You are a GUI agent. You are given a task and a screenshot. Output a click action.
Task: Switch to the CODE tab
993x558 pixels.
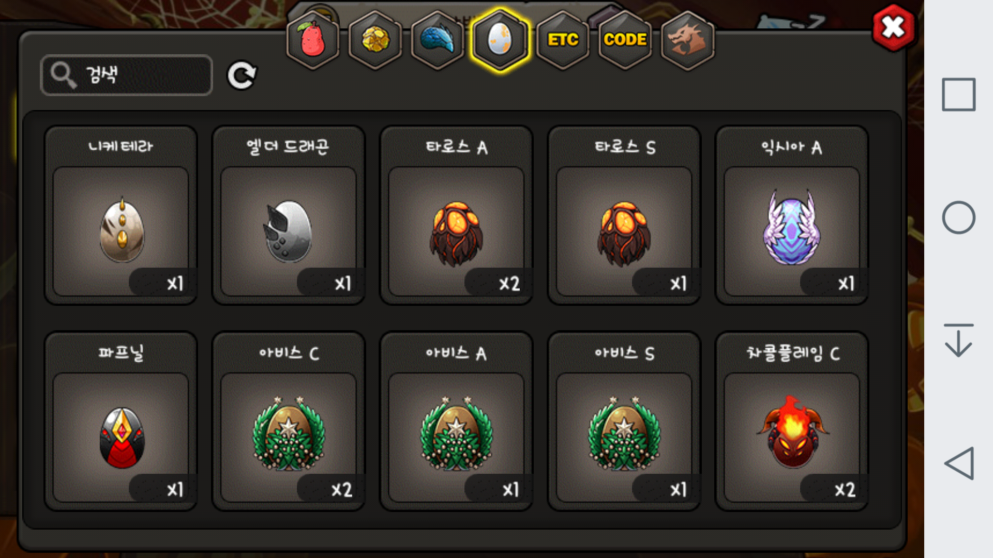click(625, 40)
